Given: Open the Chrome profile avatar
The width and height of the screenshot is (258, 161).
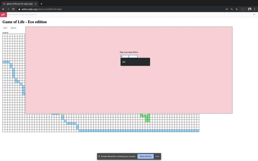Looking at the screenshot, I should pyautogui.click(x=250, y=9).
